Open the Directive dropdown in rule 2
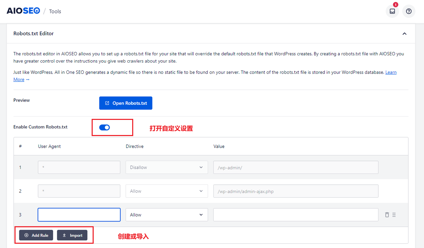Image resolution: width=424 pixels, height=248 pixels. tap(167, 191)
